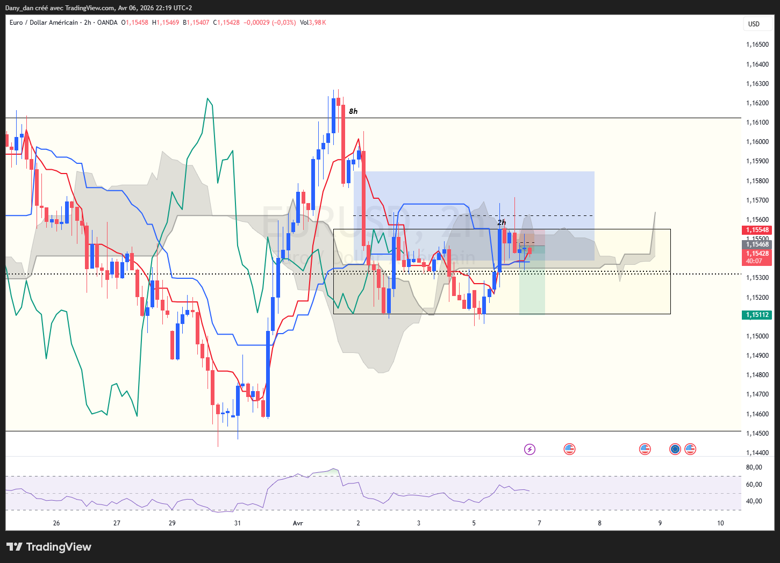Click the high value H1,15469
This screenshot has height=563, width=780.
click(x=166, y=23)
